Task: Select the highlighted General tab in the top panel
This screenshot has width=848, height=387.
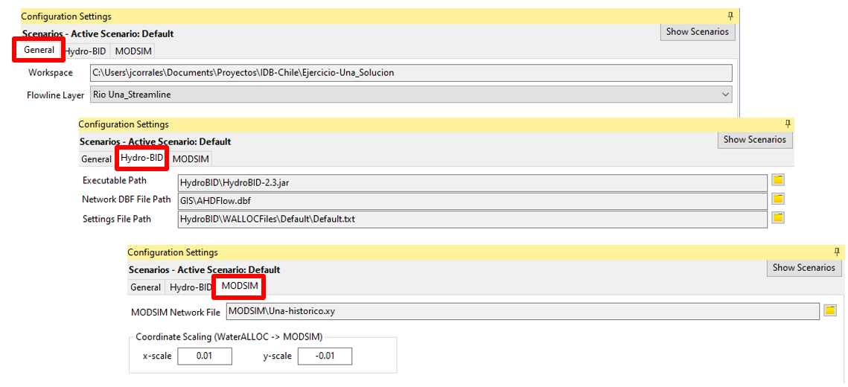Action: tap(39, 50)
